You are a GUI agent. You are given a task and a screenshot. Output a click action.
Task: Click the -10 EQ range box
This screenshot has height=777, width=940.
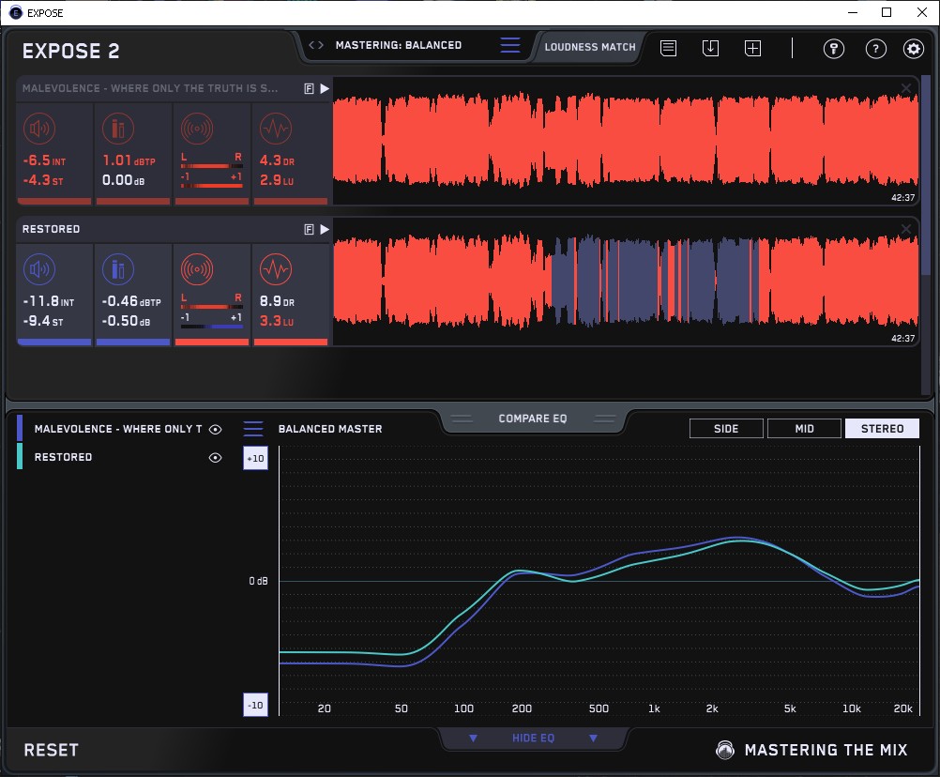point(255,705)
